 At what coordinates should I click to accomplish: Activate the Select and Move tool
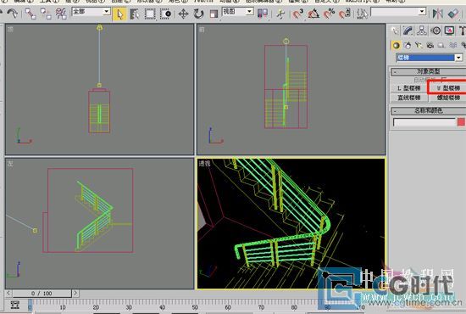tap(183, 14)
